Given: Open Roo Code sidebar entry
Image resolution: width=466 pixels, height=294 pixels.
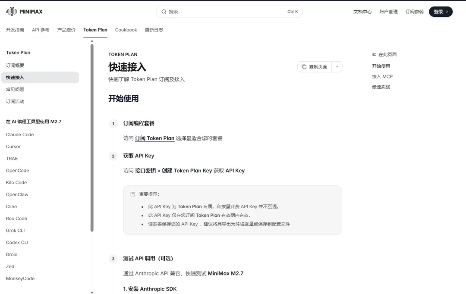Looking at the screenshot, I should click(16, 218).
